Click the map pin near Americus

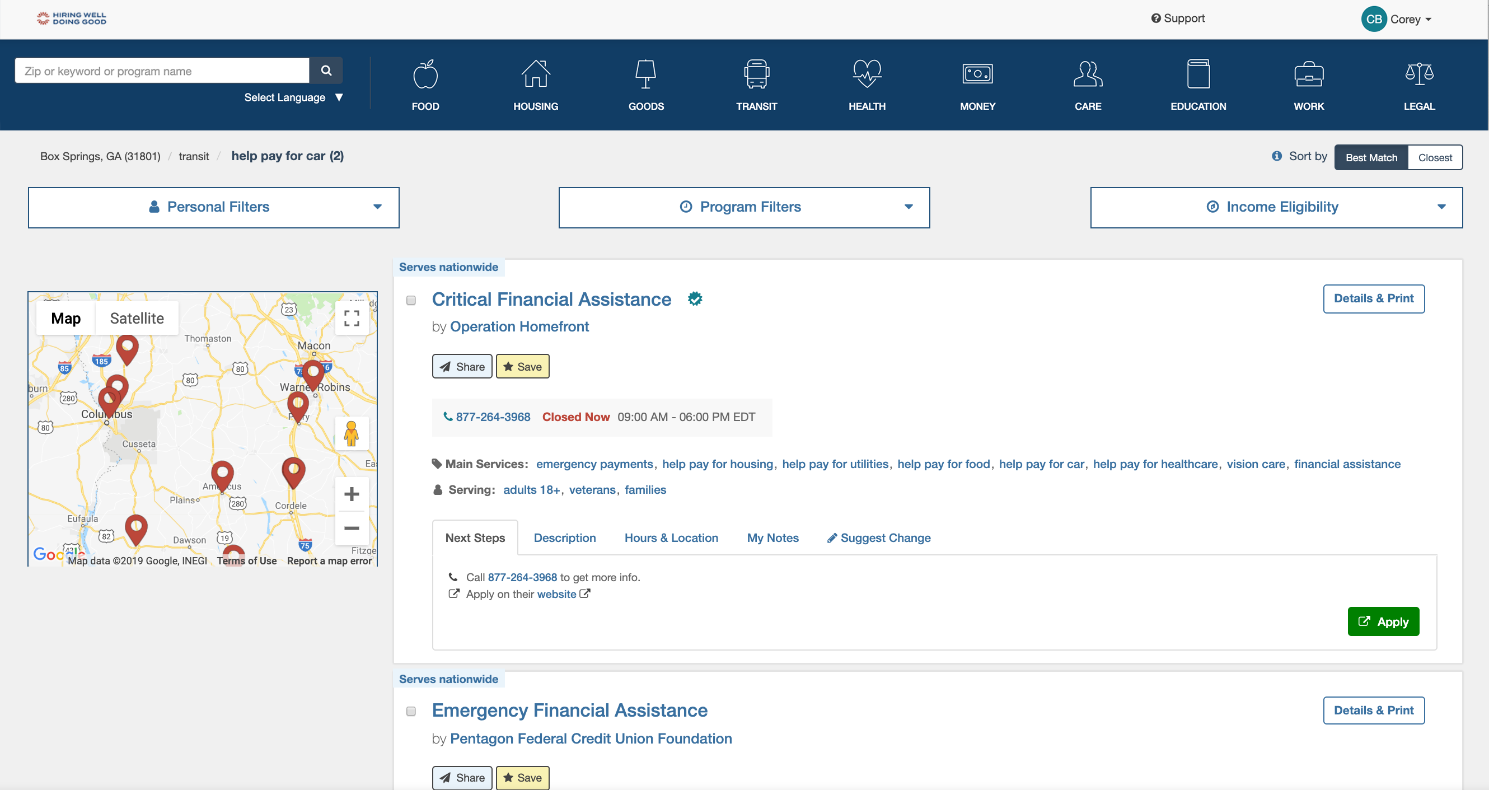pos(223,476)
